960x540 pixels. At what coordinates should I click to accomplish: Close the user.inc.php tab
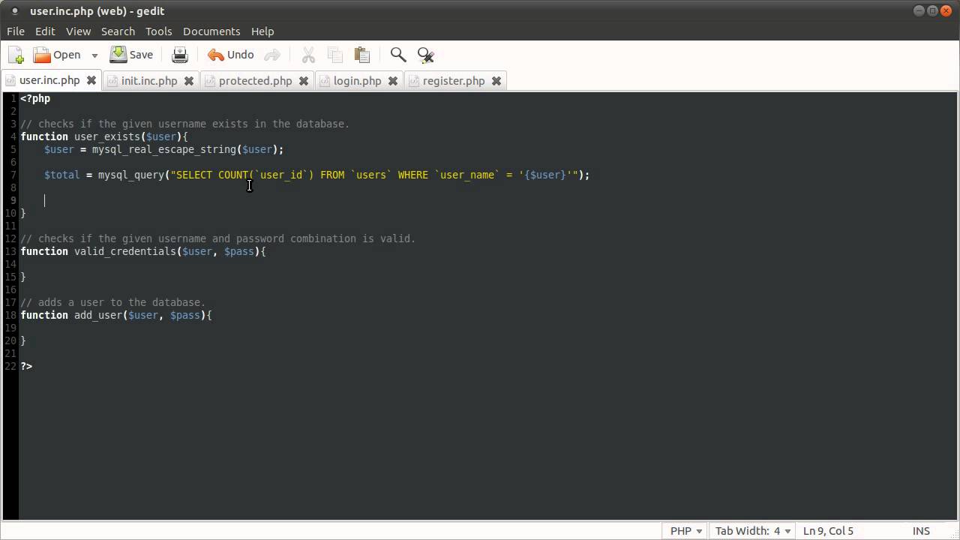click(91, 80)
